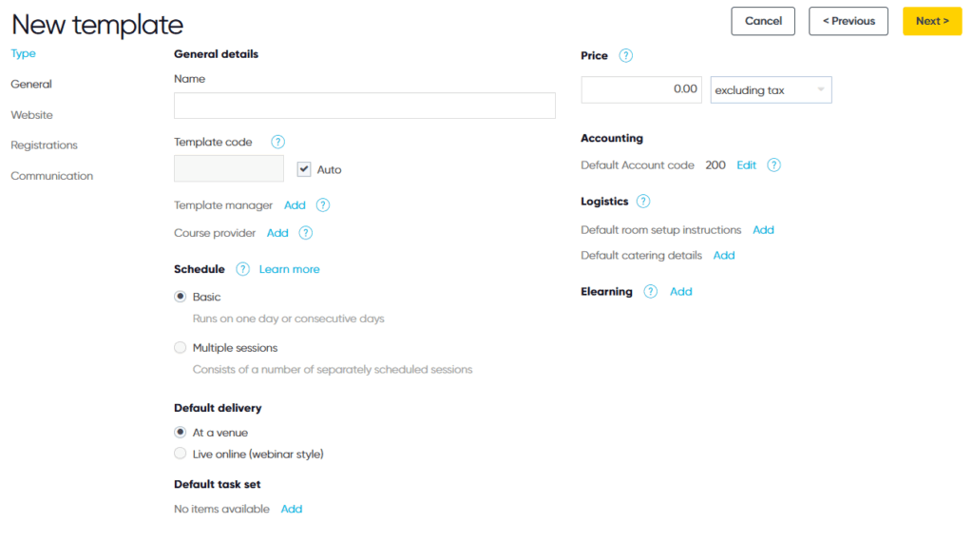This screenshot has width=973, height=542.
Task: Edit the Default Account code
Action: click(746, 165)
